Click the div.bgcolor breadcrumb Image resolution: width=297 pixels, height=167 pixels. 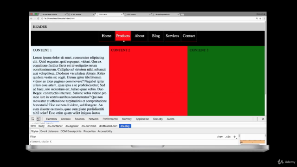coord(72,126)
